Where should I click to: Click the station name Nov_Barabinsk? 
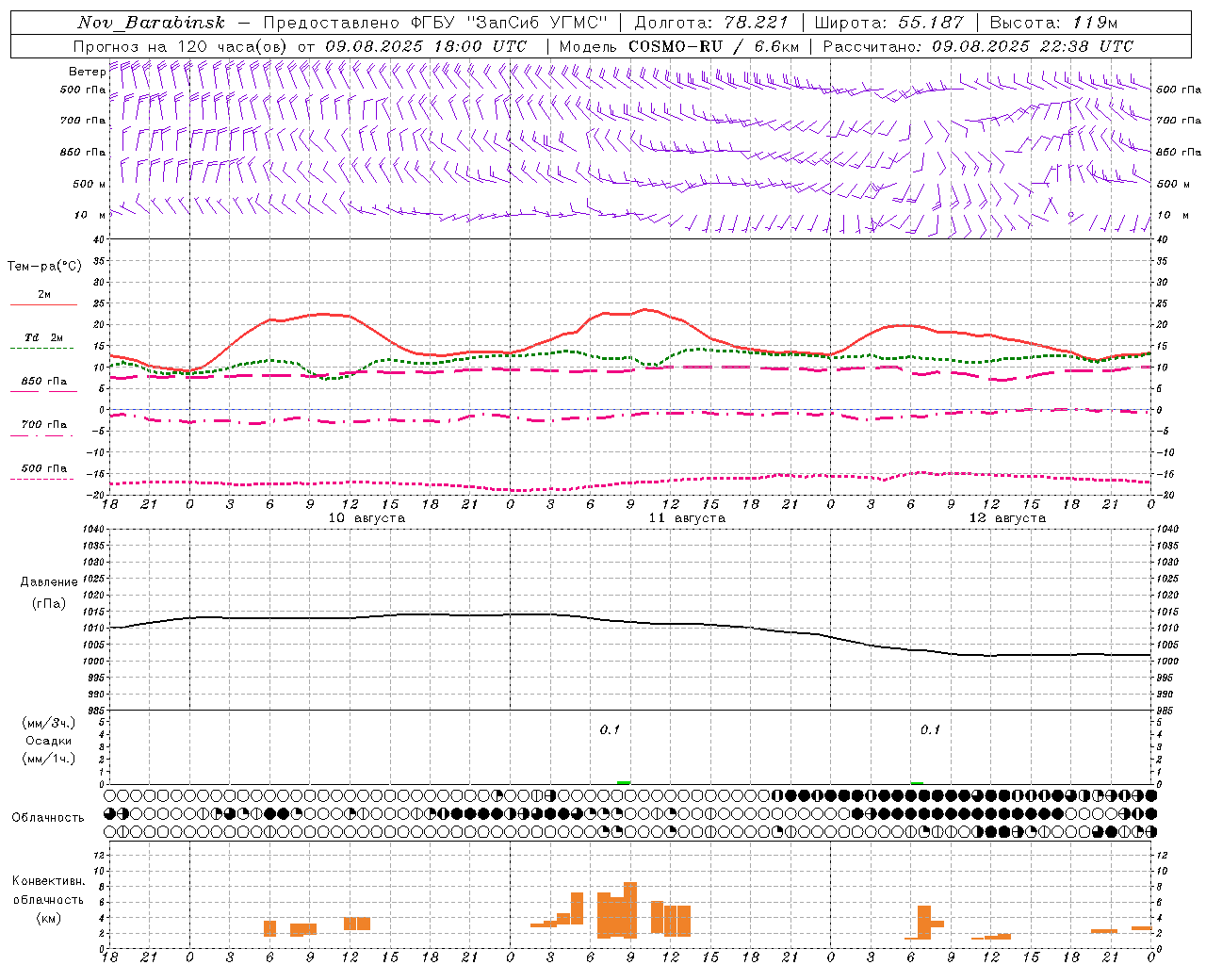point(150,23)
